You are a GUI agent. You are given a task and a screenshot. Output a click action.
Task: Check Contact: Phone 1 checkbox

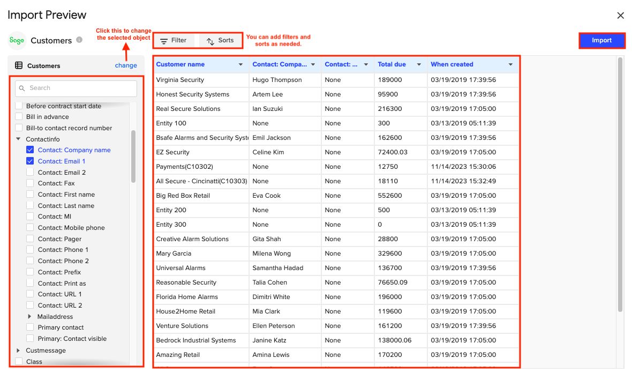tap(30, 250)
